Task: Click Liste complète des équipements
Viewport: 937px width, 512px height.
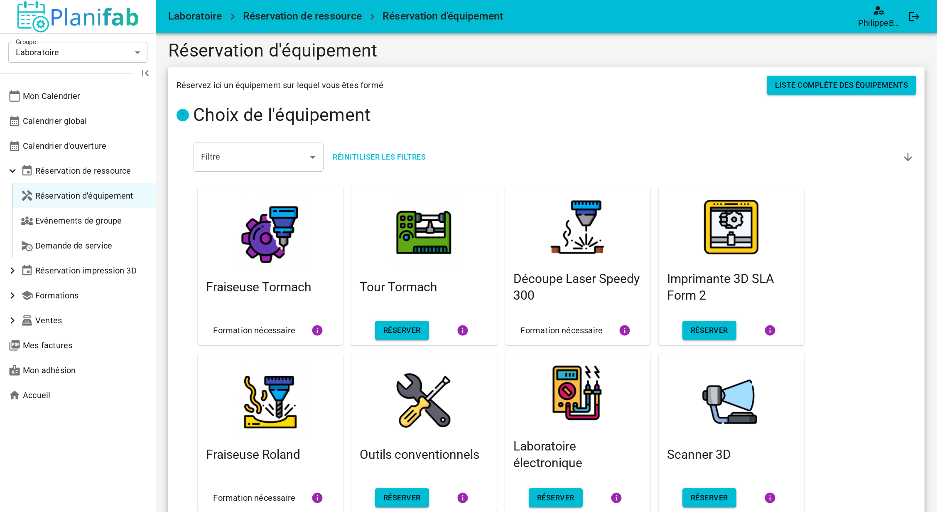Action: pyautogui.click(x=841, y=85)
